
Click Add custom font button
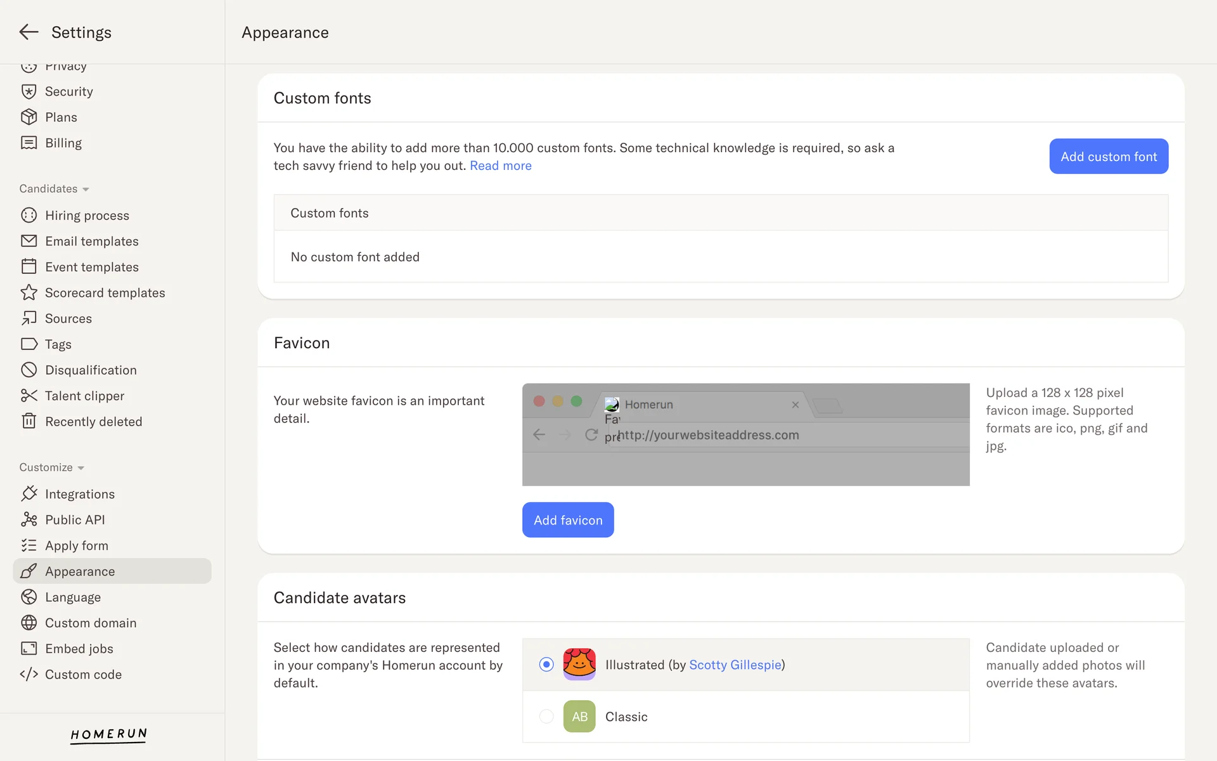tap(1109, 156)
